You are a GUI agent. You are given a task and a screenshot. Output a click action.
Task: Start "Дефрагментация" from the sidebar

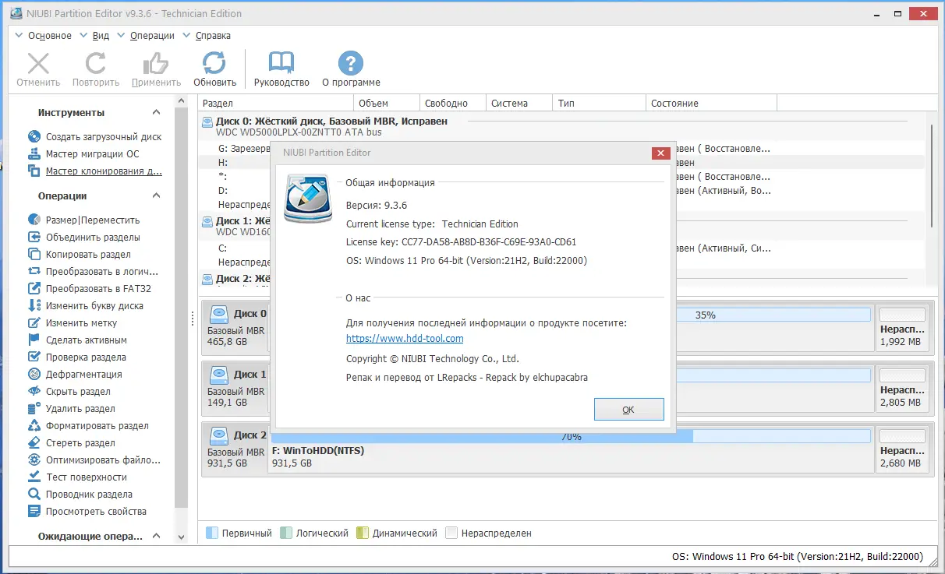point(83,374)
